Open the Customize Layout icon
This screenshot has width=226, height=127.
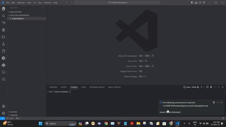tap(204, 2)
